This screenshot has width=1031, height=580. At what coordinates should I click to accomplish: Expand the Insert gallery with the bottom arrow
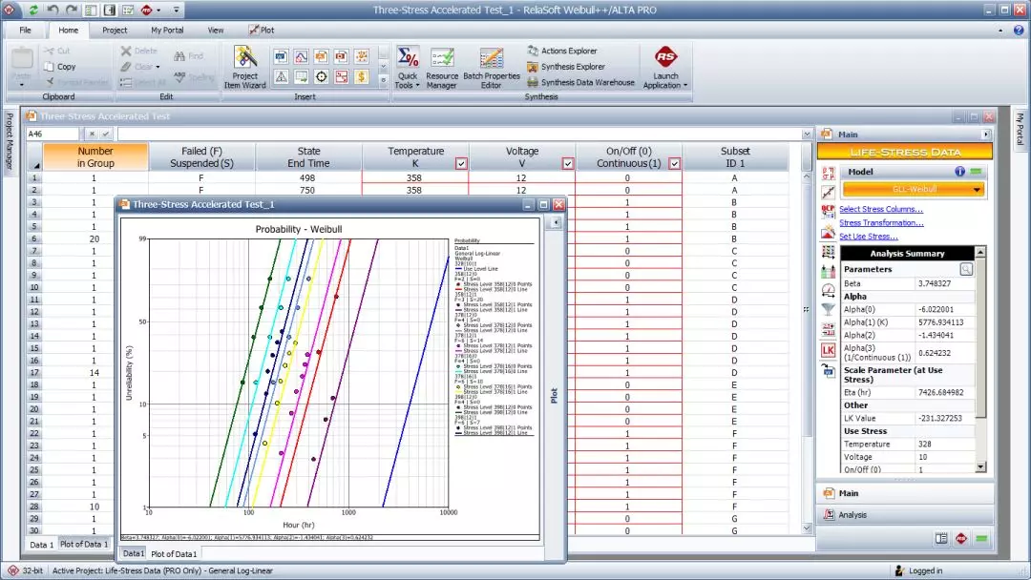tap(384, 80)
